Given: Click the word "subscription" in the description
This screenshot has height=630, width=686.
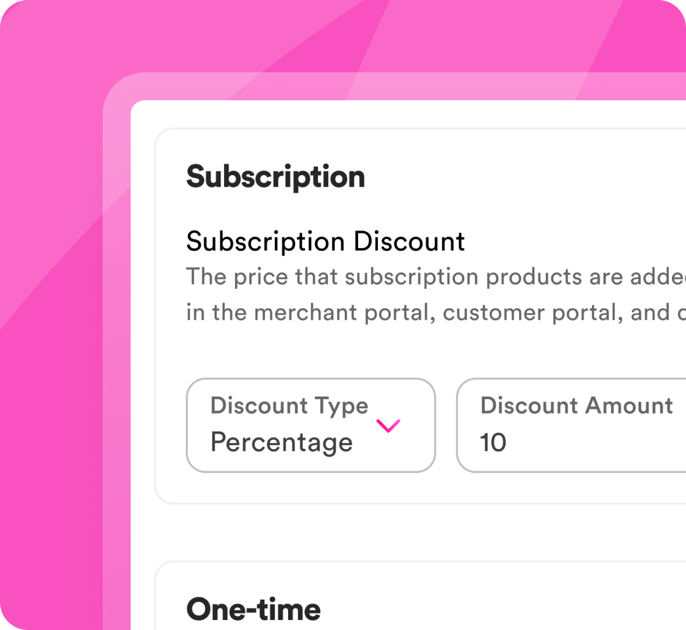Looking at the screenshot, I should click(x=412, y=277).
